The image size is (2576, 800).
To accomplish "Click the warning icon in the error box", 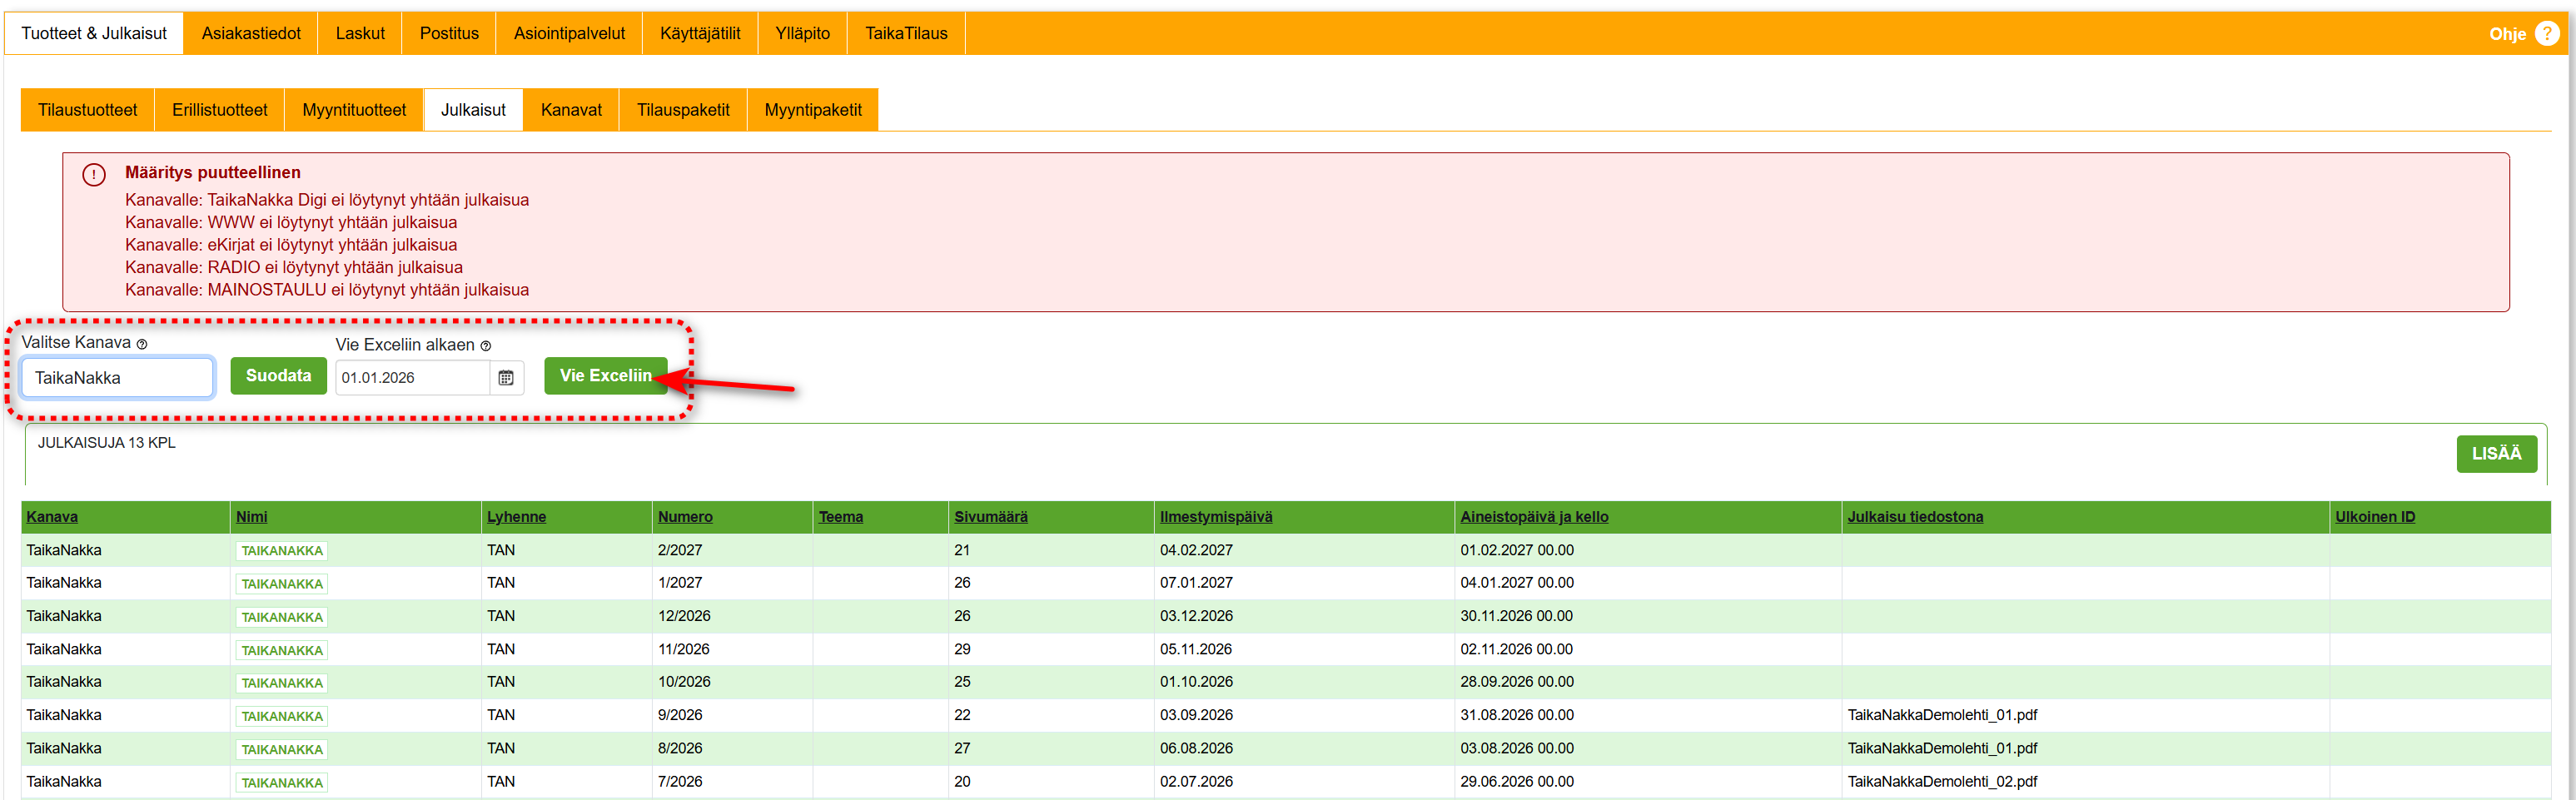I will tap(94, 175).
